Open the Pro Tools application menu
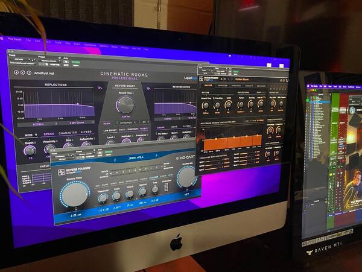The width and height of the screenshot is (362, 272). [x=14, y=39]
